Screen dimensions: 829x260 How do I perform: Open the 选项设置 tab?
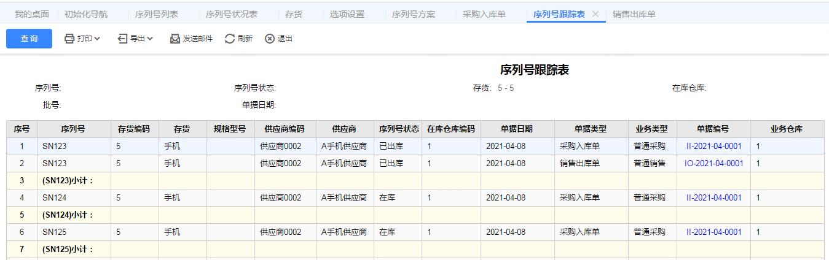(x=347, y=14)
